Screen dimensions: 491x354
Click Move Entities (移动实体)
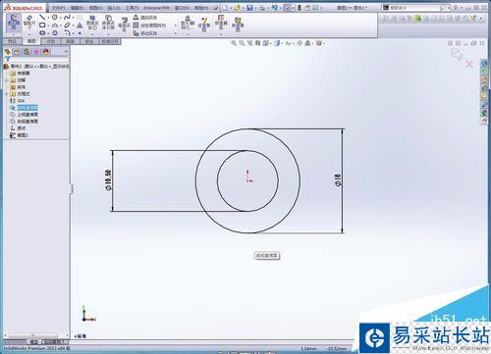pos(144,33)
